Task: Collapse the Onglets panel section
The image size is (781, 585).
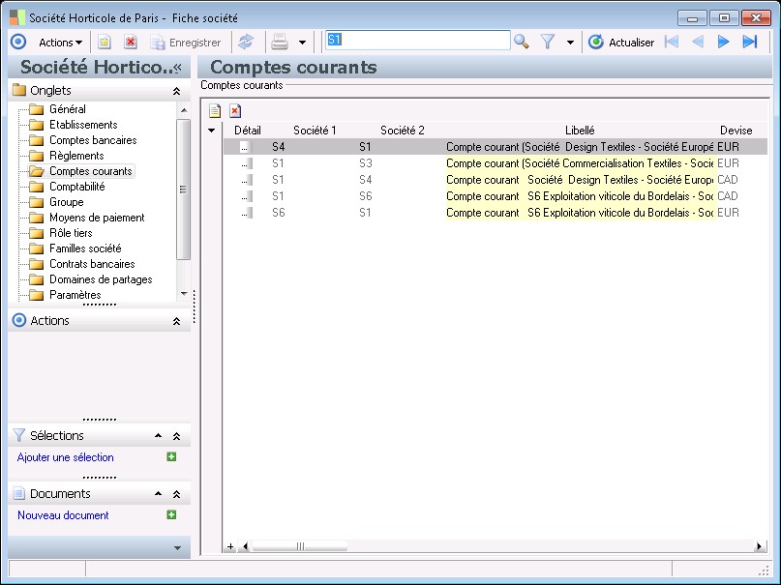Action: coord(176,90)
